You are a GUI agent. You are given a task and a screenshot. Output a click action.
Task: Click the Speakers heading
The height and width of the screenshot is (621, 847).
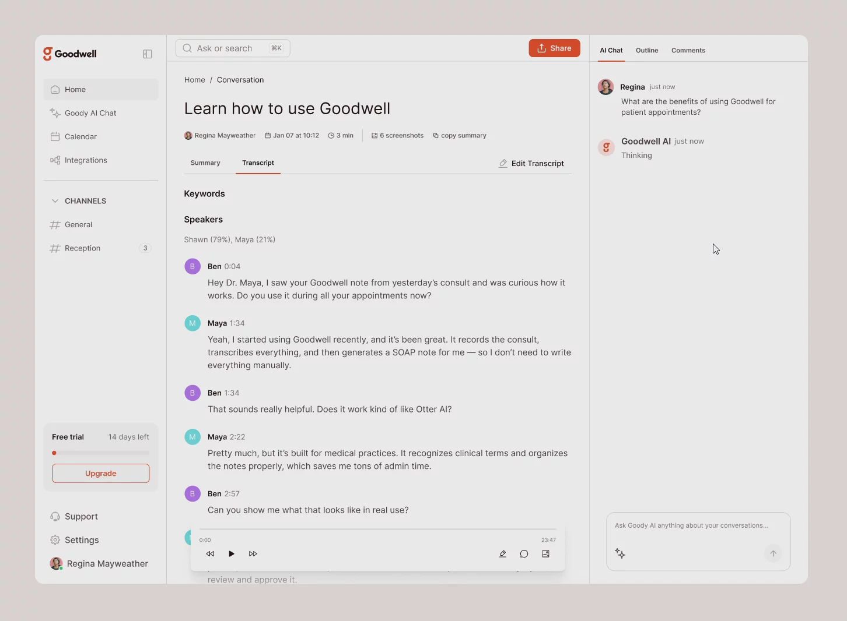tap(203, 220)
